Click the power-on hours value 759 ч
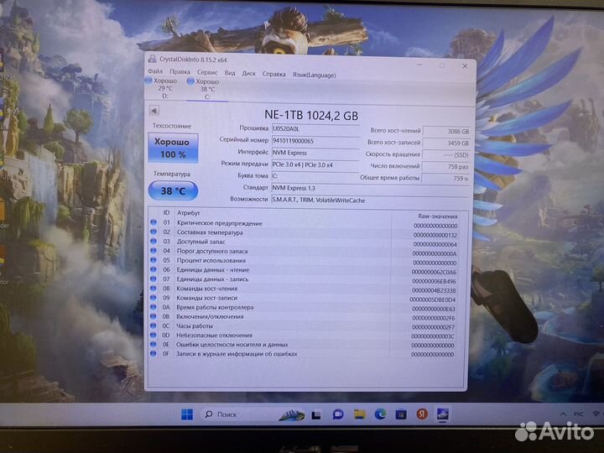The image size is (604, 453). [x=445, y=179]
